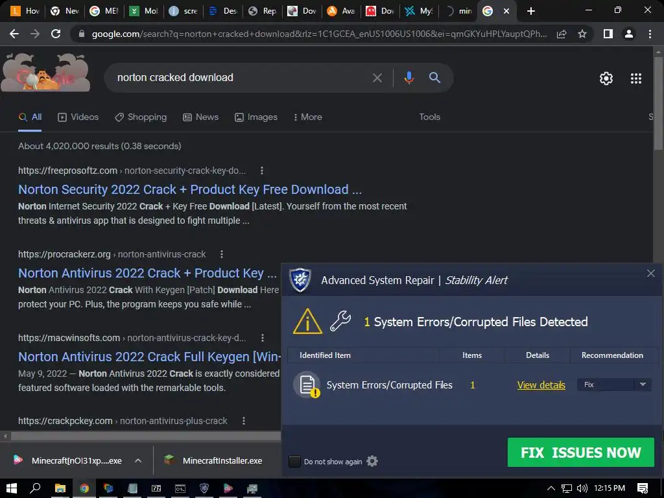Screen dimensions: 664x498
Task: Select the All search tab
Action: 30,117
